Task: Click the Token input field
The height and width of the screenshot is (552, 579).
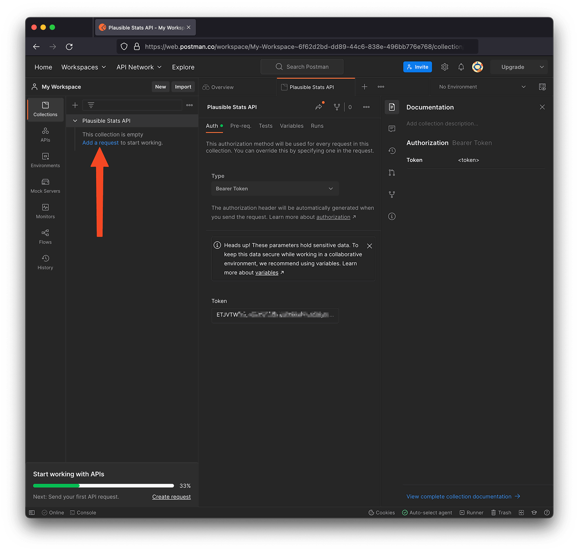Action: (x=275, y=315)
